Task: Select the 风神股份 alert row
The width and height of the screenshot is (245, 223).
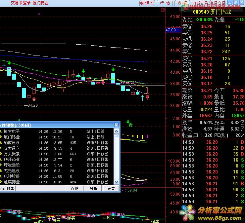Action: pos(57,176)
